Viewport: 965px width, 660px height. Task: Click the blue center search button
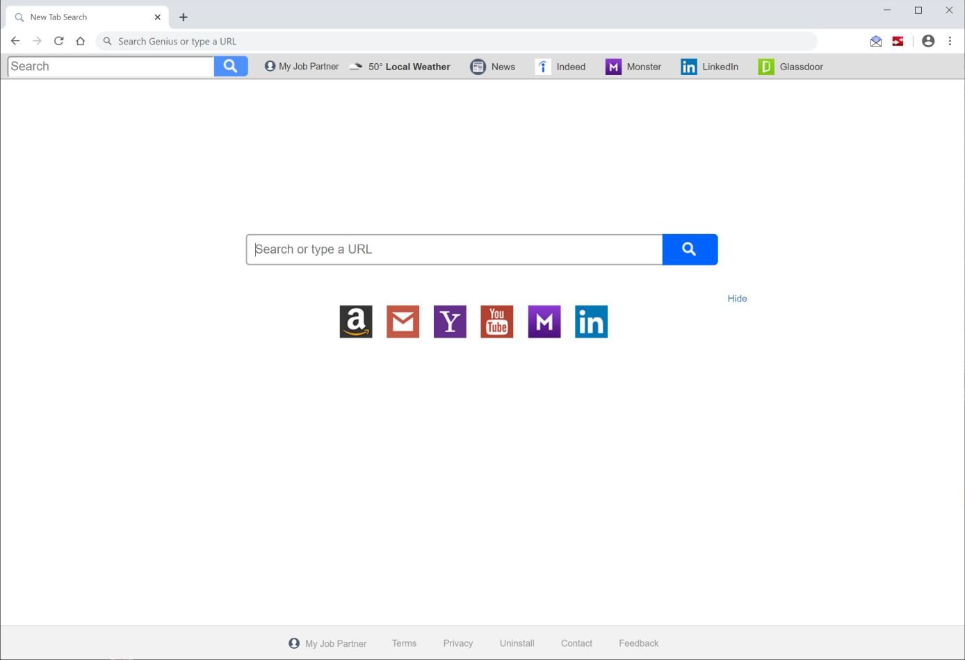tap(690, 249)
